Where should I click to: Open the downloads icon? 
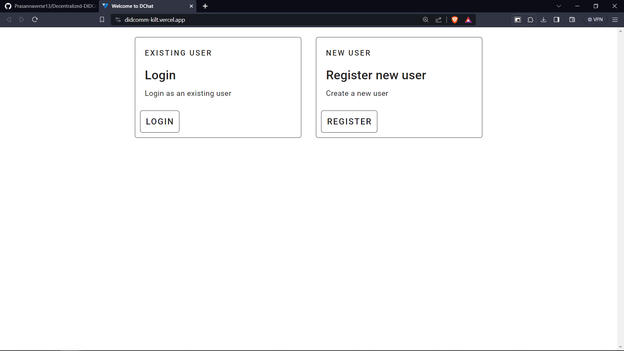click(543, 20)
